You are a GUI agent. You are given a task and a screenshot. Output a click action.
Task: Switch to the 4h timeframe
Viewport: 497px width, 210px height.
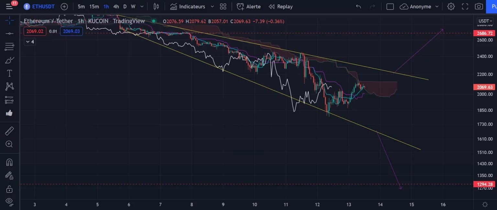116,6
